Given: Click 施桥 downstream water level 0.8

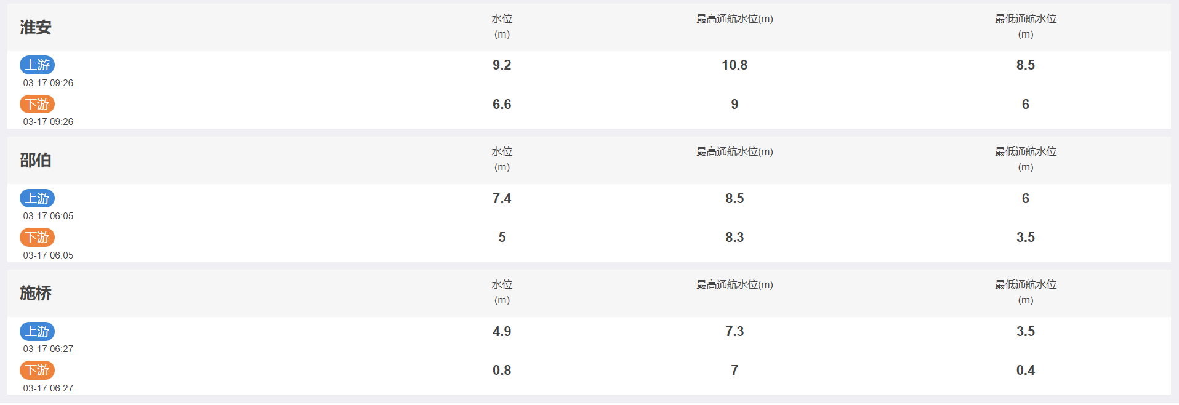Looking at the screenshot, I should pos(502,371).
